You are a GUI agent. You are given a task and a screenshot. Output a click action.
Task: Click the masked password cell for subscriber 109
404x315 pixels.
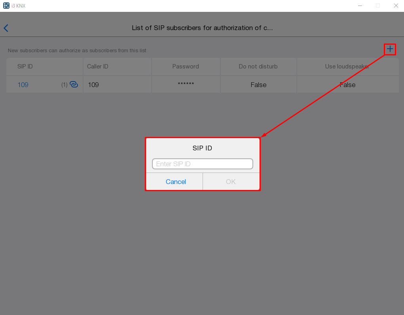186,85
